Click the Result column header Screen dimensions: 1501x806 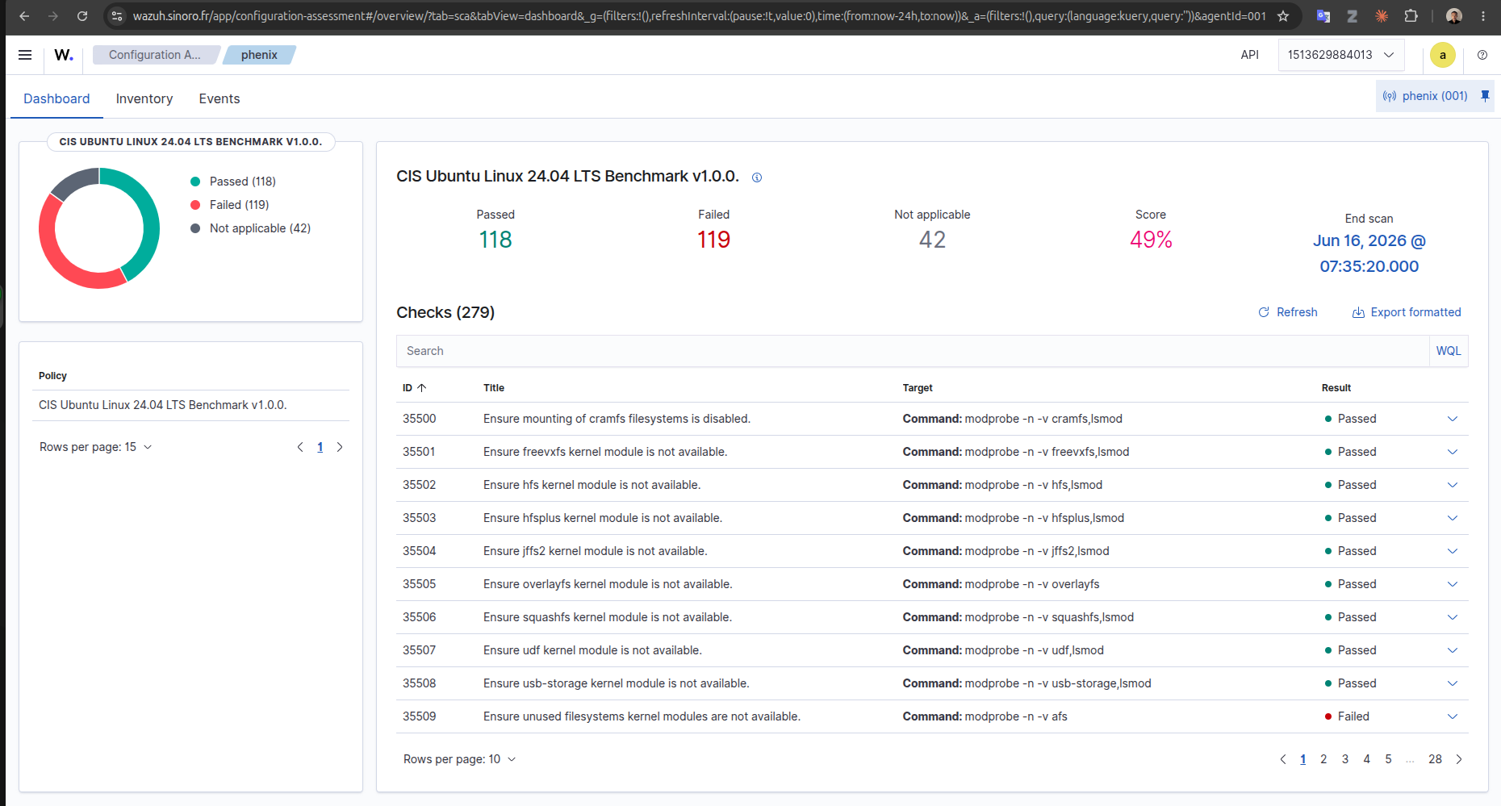1336,388
